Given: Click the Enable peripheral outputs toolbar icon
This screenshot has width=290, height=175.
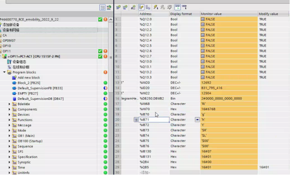Looking at the screenshot, I should (x=169, y=7).
